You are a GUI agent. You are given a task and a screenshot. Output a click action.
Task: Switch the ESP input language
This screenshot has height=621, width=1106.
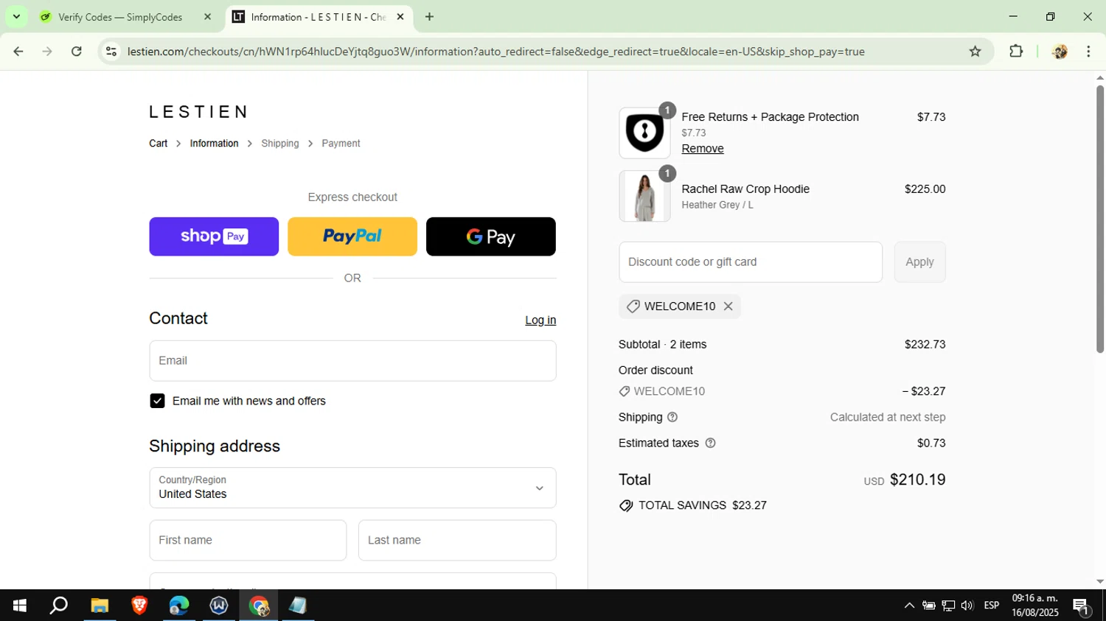pos(992,606)
